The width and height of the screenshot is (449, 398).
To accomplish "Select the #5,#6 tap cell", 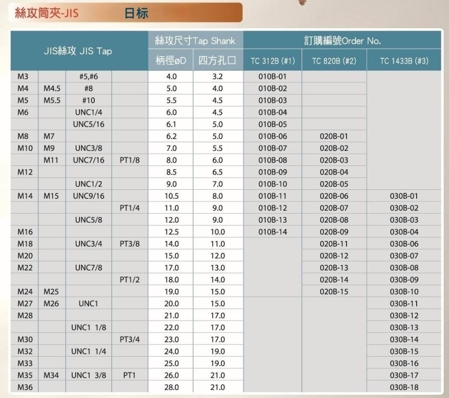I will [88, 76].
